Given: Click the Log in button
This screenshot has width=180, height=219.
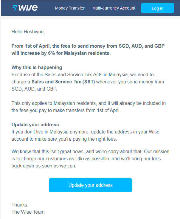Looking at the screenshot, I should tap(158, 8).
